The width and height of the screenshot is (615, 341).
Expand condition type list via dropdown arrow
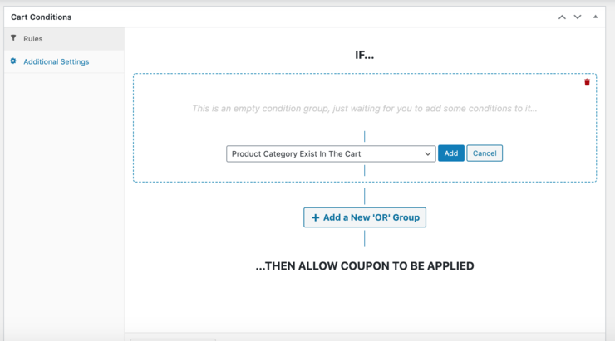(x=427, y=153)
